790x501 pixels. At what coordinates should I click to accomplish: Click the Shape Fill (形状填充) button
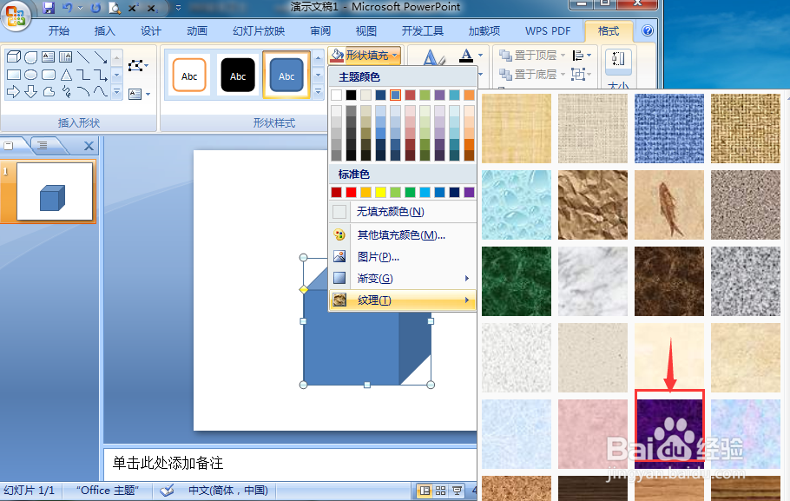[x=364, y=55]
